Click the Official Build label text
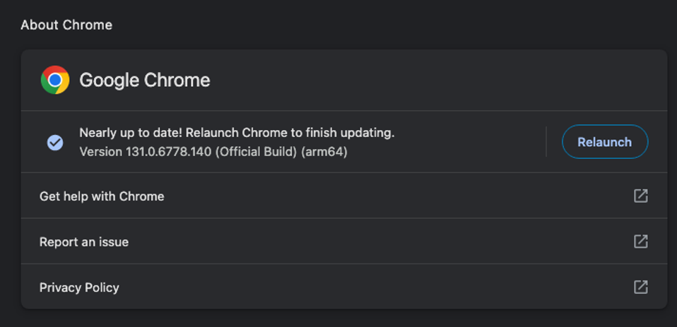677x327 pixels. (x=257, y=152)
